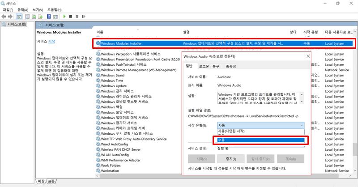Select the Windows PushToInstall 서비스 row

(x=138, y=64)
